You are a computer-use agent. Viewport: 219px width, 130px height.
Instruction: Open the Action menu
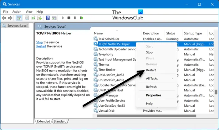click(x=17, y=12)
